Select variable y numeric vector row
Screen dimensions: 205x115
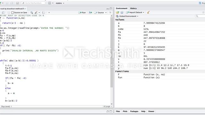[160, 68]
